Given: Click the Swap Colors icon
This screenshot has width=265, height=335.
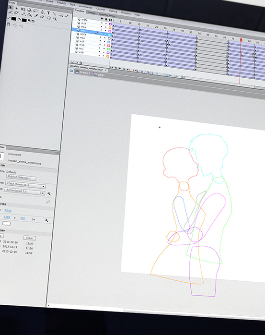Looking at the screenshot, I should (x=33, y=21).
